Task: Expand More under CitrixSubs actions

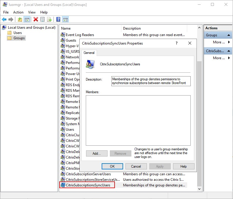Action: click(221, 58)
